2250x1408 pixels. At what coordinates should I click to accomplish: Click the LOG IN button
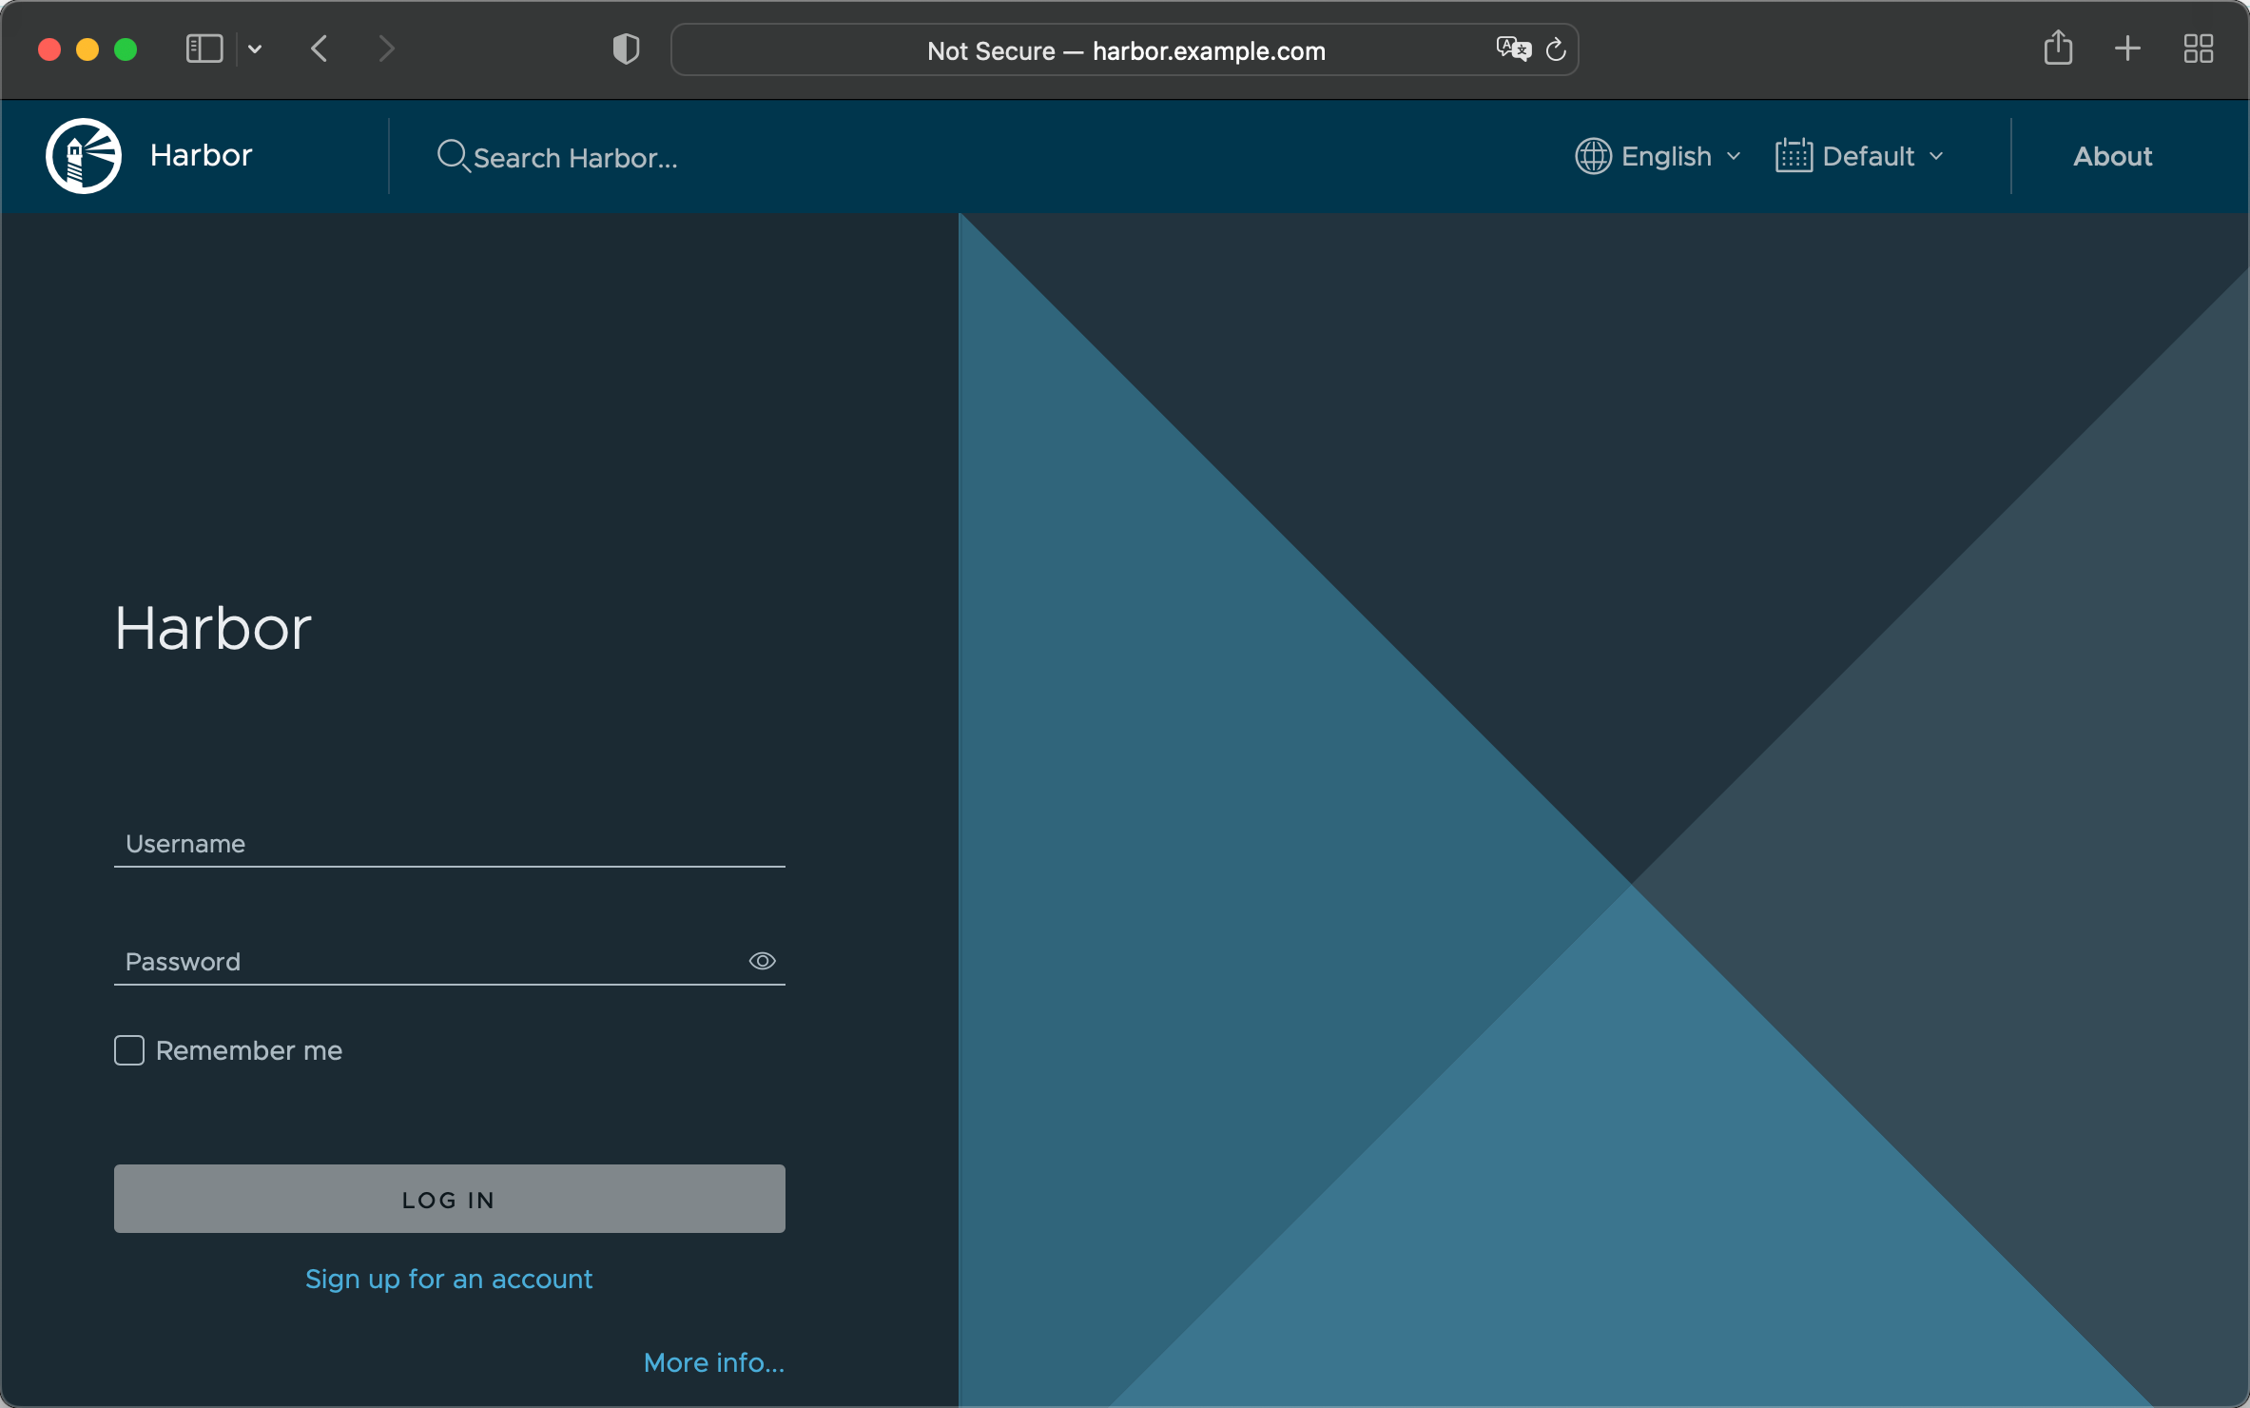pyautogui.click(x=449, y=1199)
